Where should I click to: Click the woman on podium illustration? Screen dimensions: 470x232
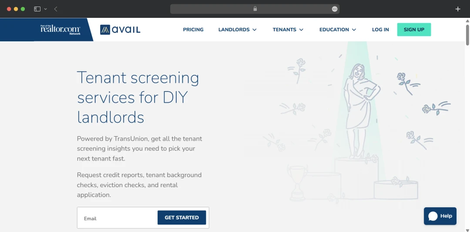[x=361, y=111]
